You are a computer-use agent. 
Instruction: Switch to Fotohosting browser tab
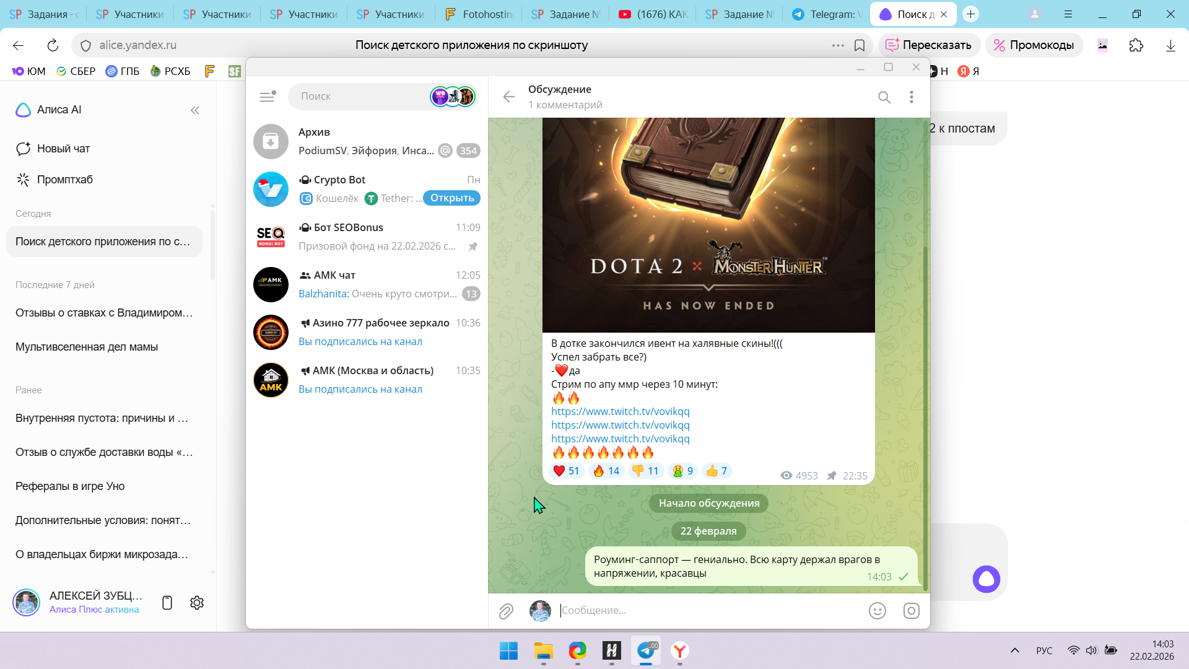480,14
